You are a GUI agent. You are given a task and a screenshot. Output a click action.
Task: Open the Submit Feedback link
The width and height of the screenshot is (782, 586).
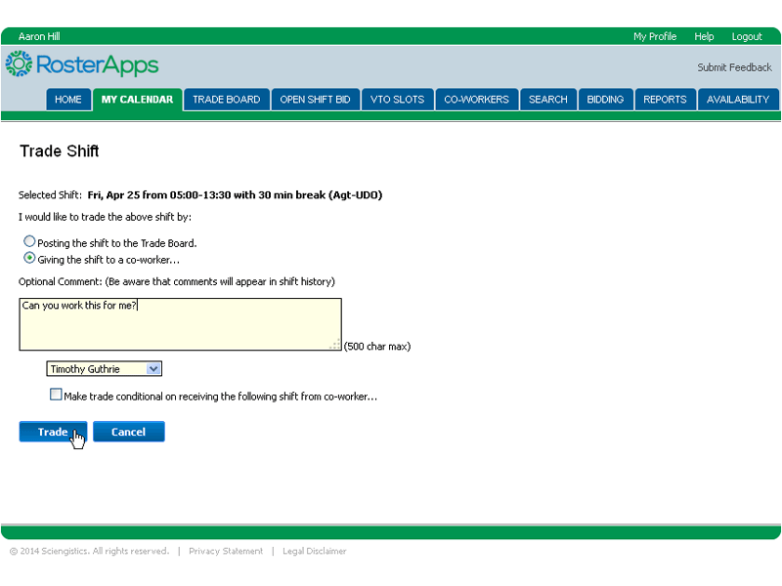pyautogui.click(x=734, y=67)
